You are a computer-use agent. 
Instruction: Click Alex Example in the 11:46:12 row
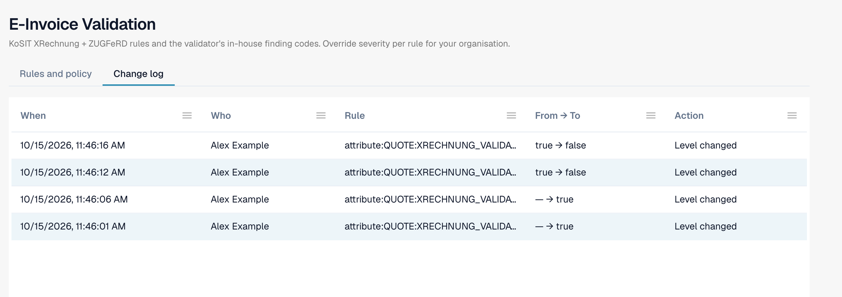point(240,172)
